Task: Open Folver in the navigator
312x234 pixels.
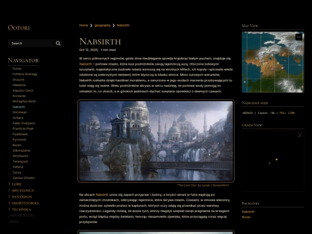Action: pyautogui.click(x=17, y=69)
